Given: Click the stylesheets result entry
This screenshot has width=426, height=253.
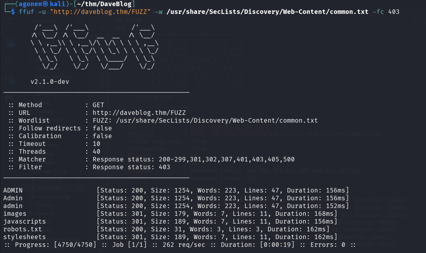Looking at the screenshot, I should [x=25, y=237].
